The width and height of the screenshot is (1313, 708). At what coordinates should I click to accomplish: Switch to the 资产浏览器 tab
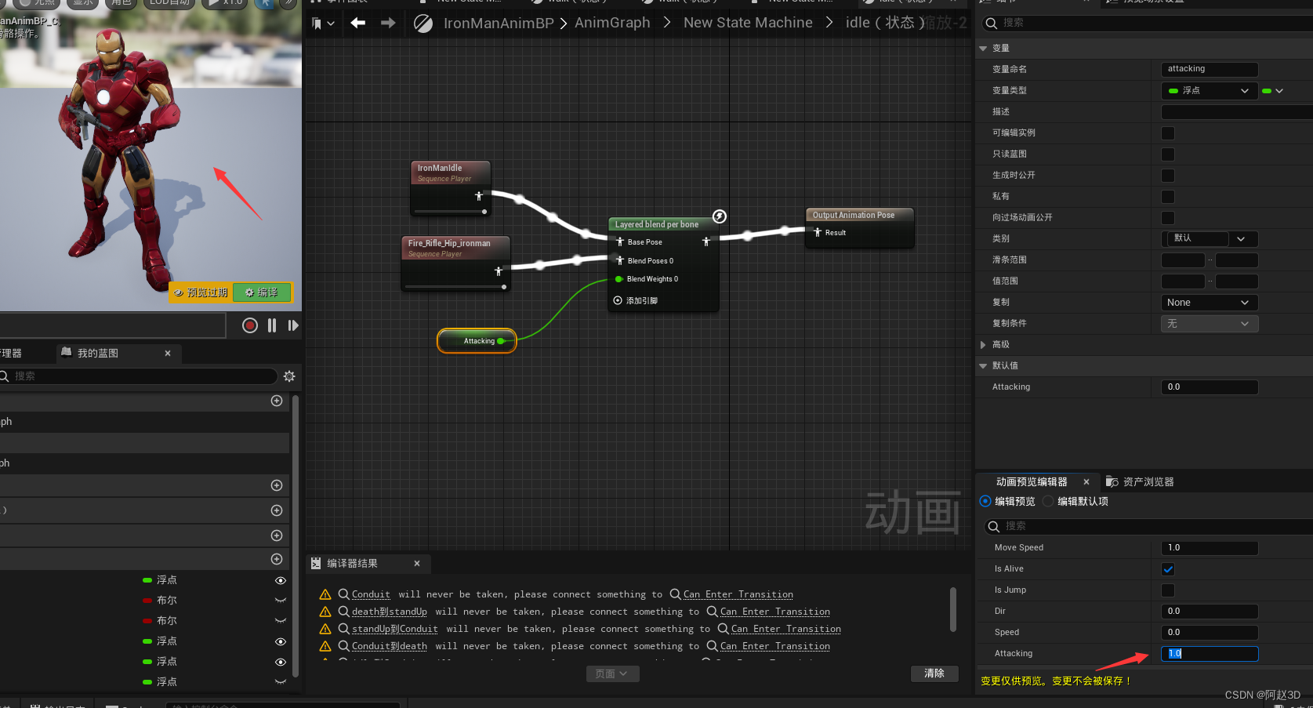click(1141, 482)
